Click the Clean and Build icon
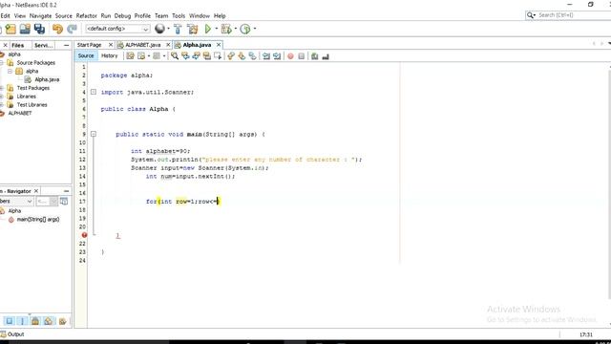This screenshot has height=344, width=611. [x=193, y=29]
